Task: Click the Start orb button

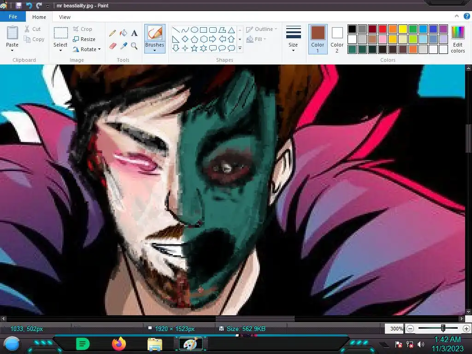Action: [12, 344]
